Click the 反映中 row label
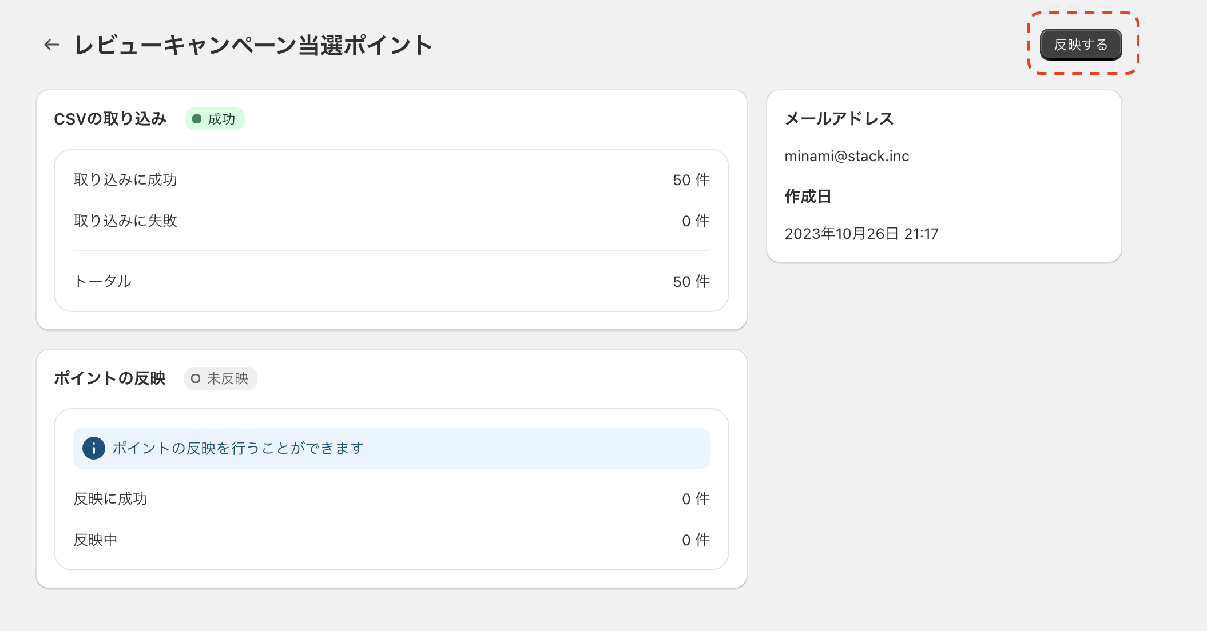The image size is (1207, 631). point(96,540)
